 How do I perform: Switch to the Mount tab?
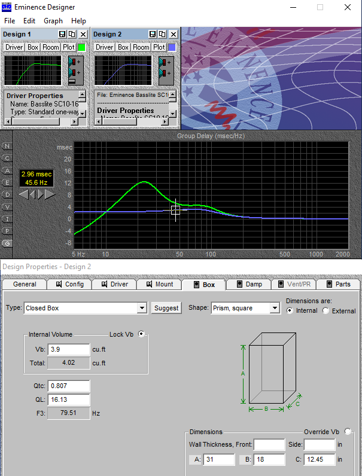159,285
